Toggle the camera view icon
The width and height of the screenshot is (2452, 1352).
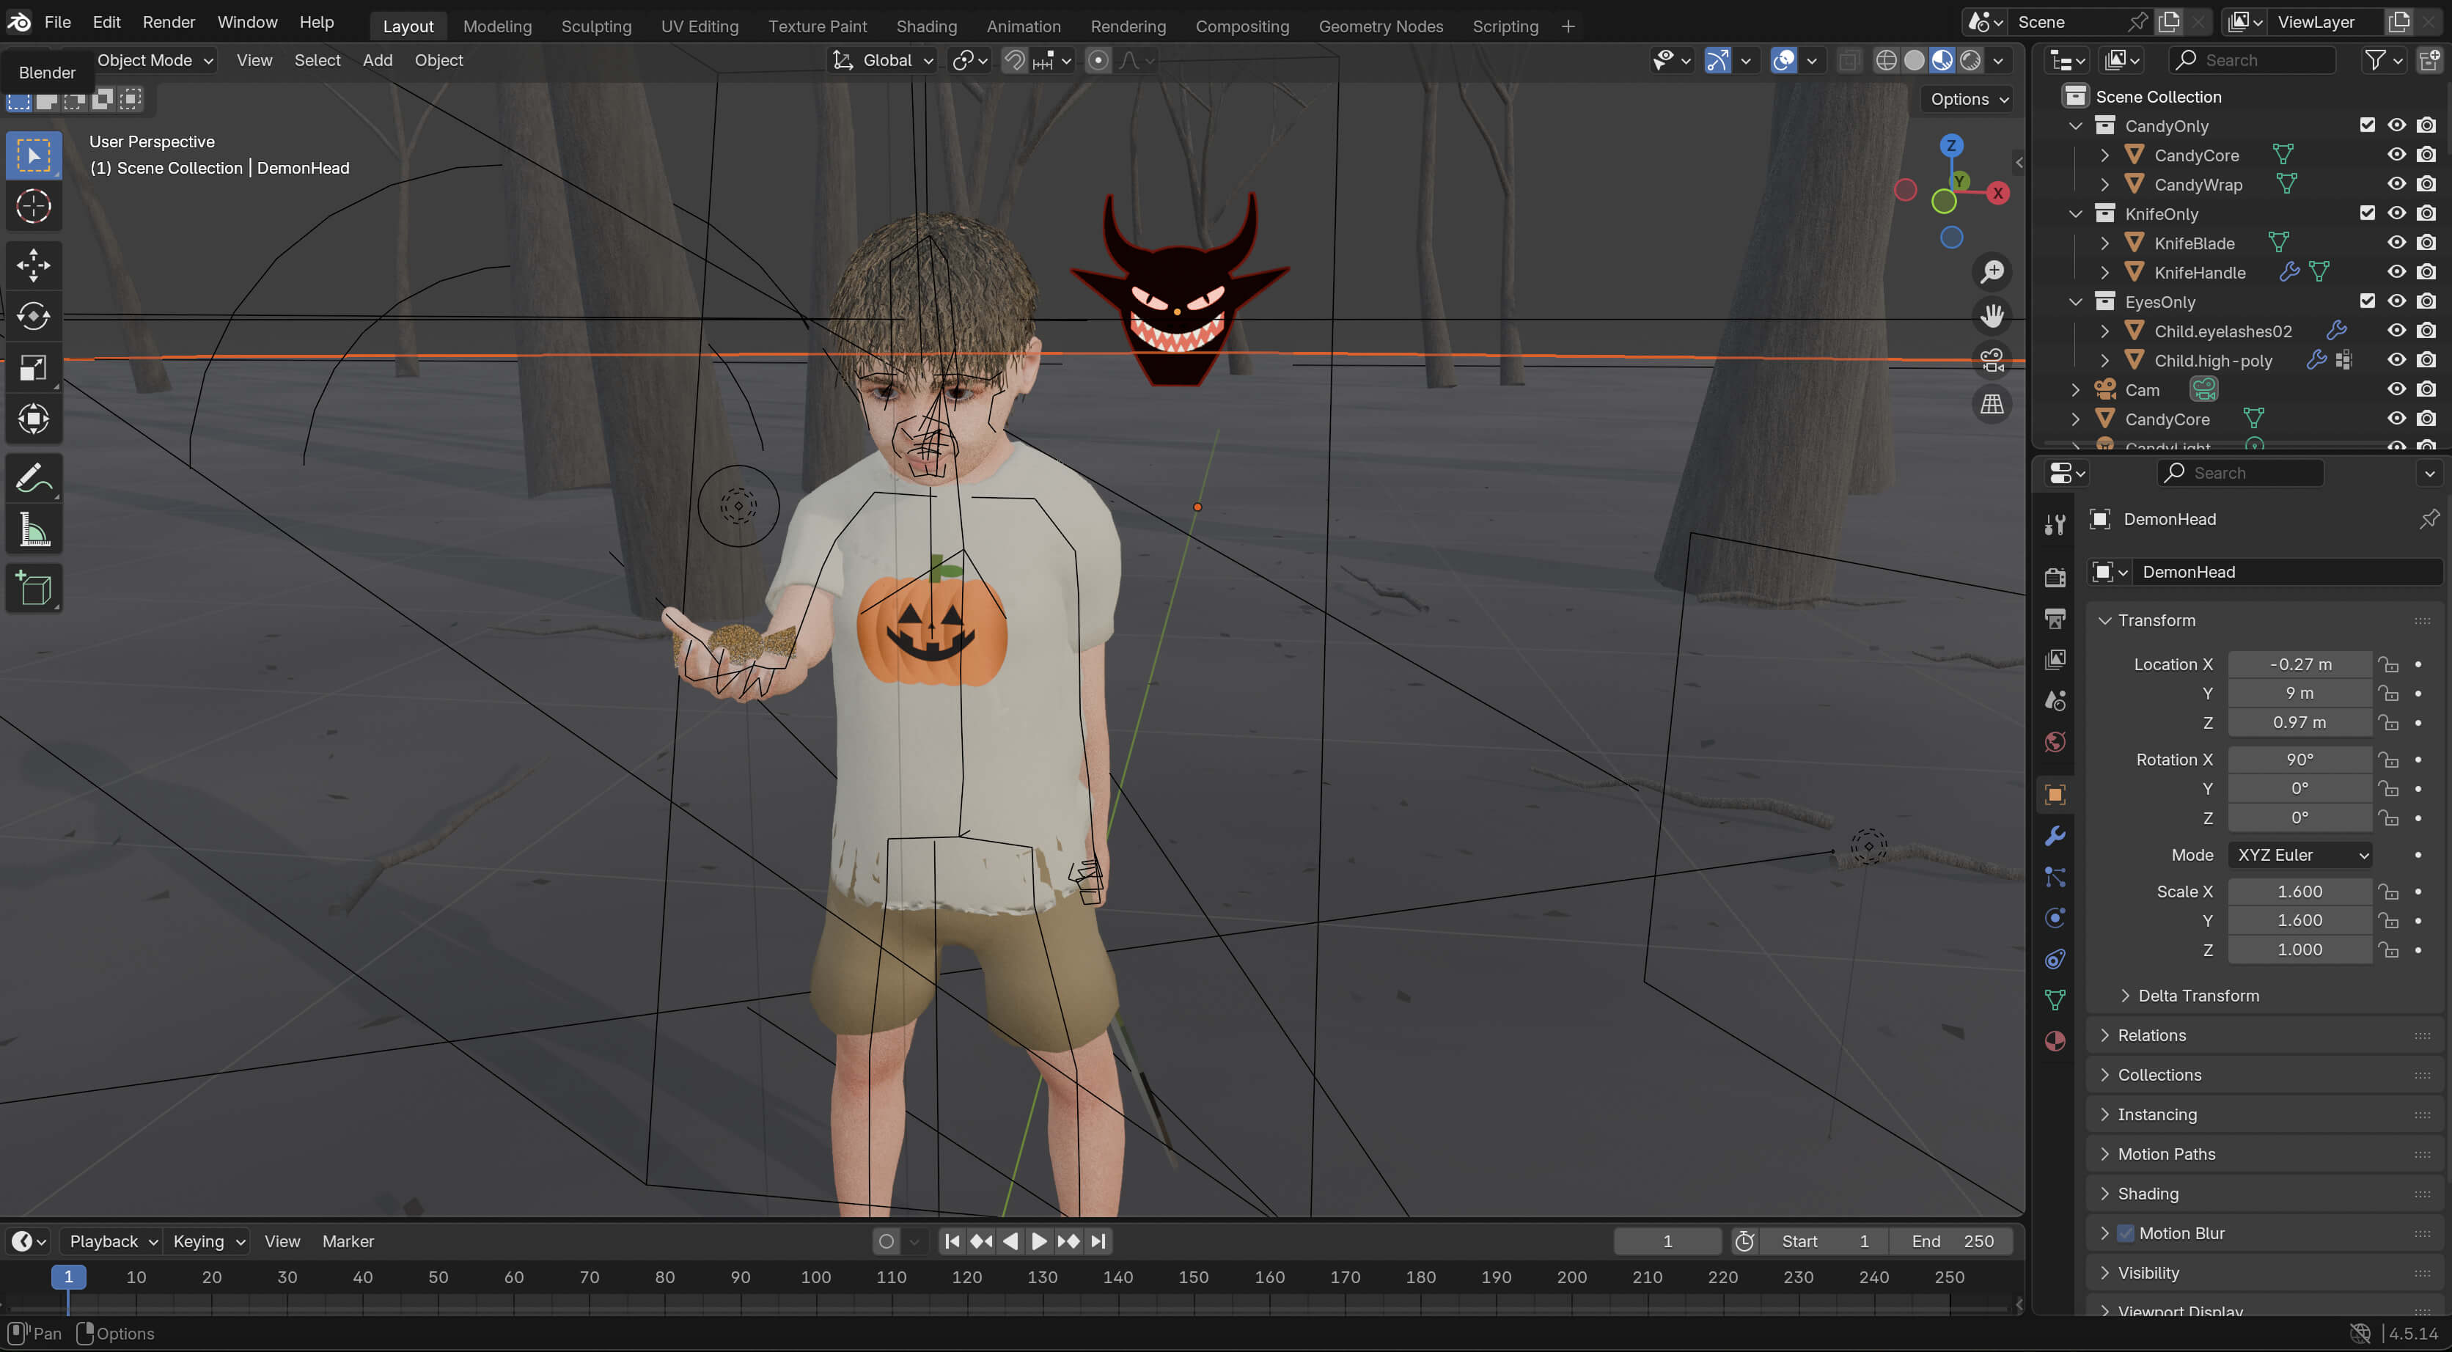(x=1992, y=360)
